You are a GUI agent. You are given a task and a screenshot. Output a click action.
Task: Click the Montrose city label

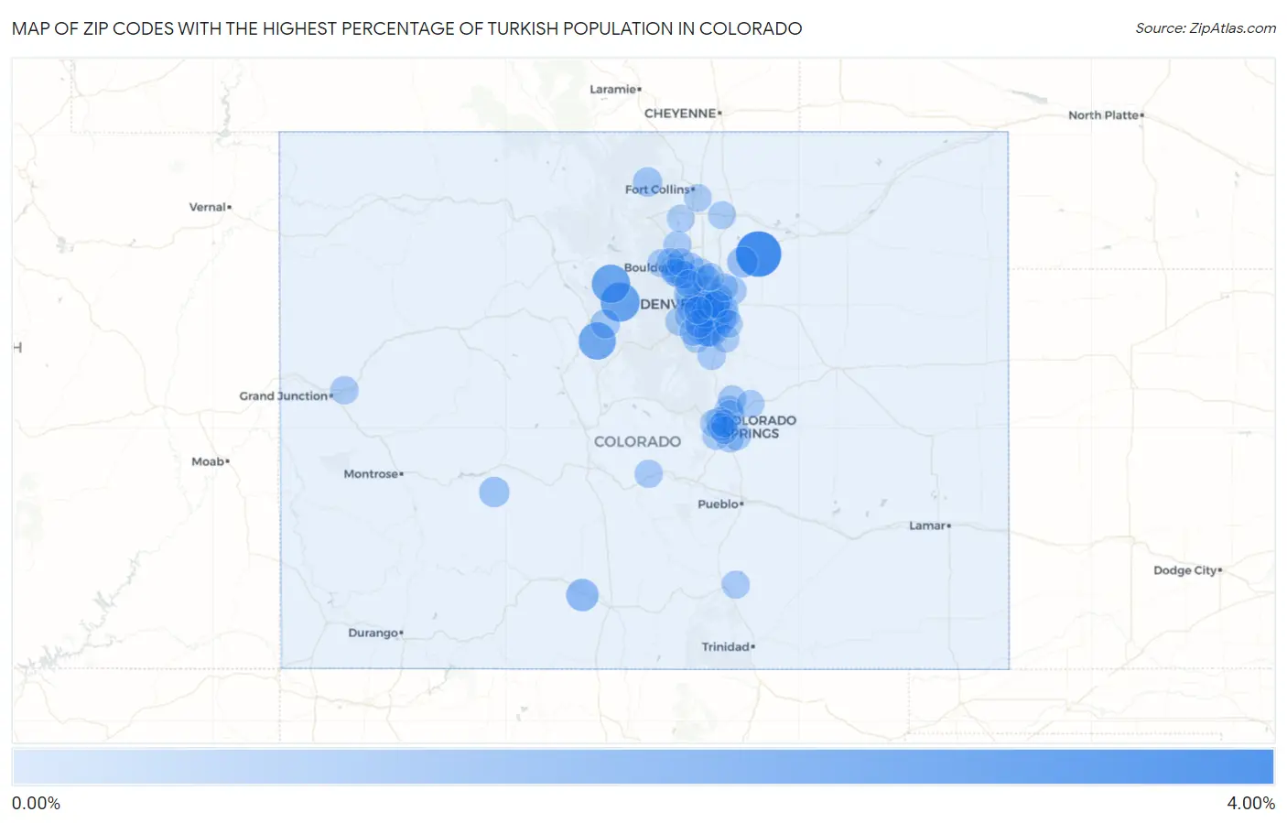[x=373, y=474]
